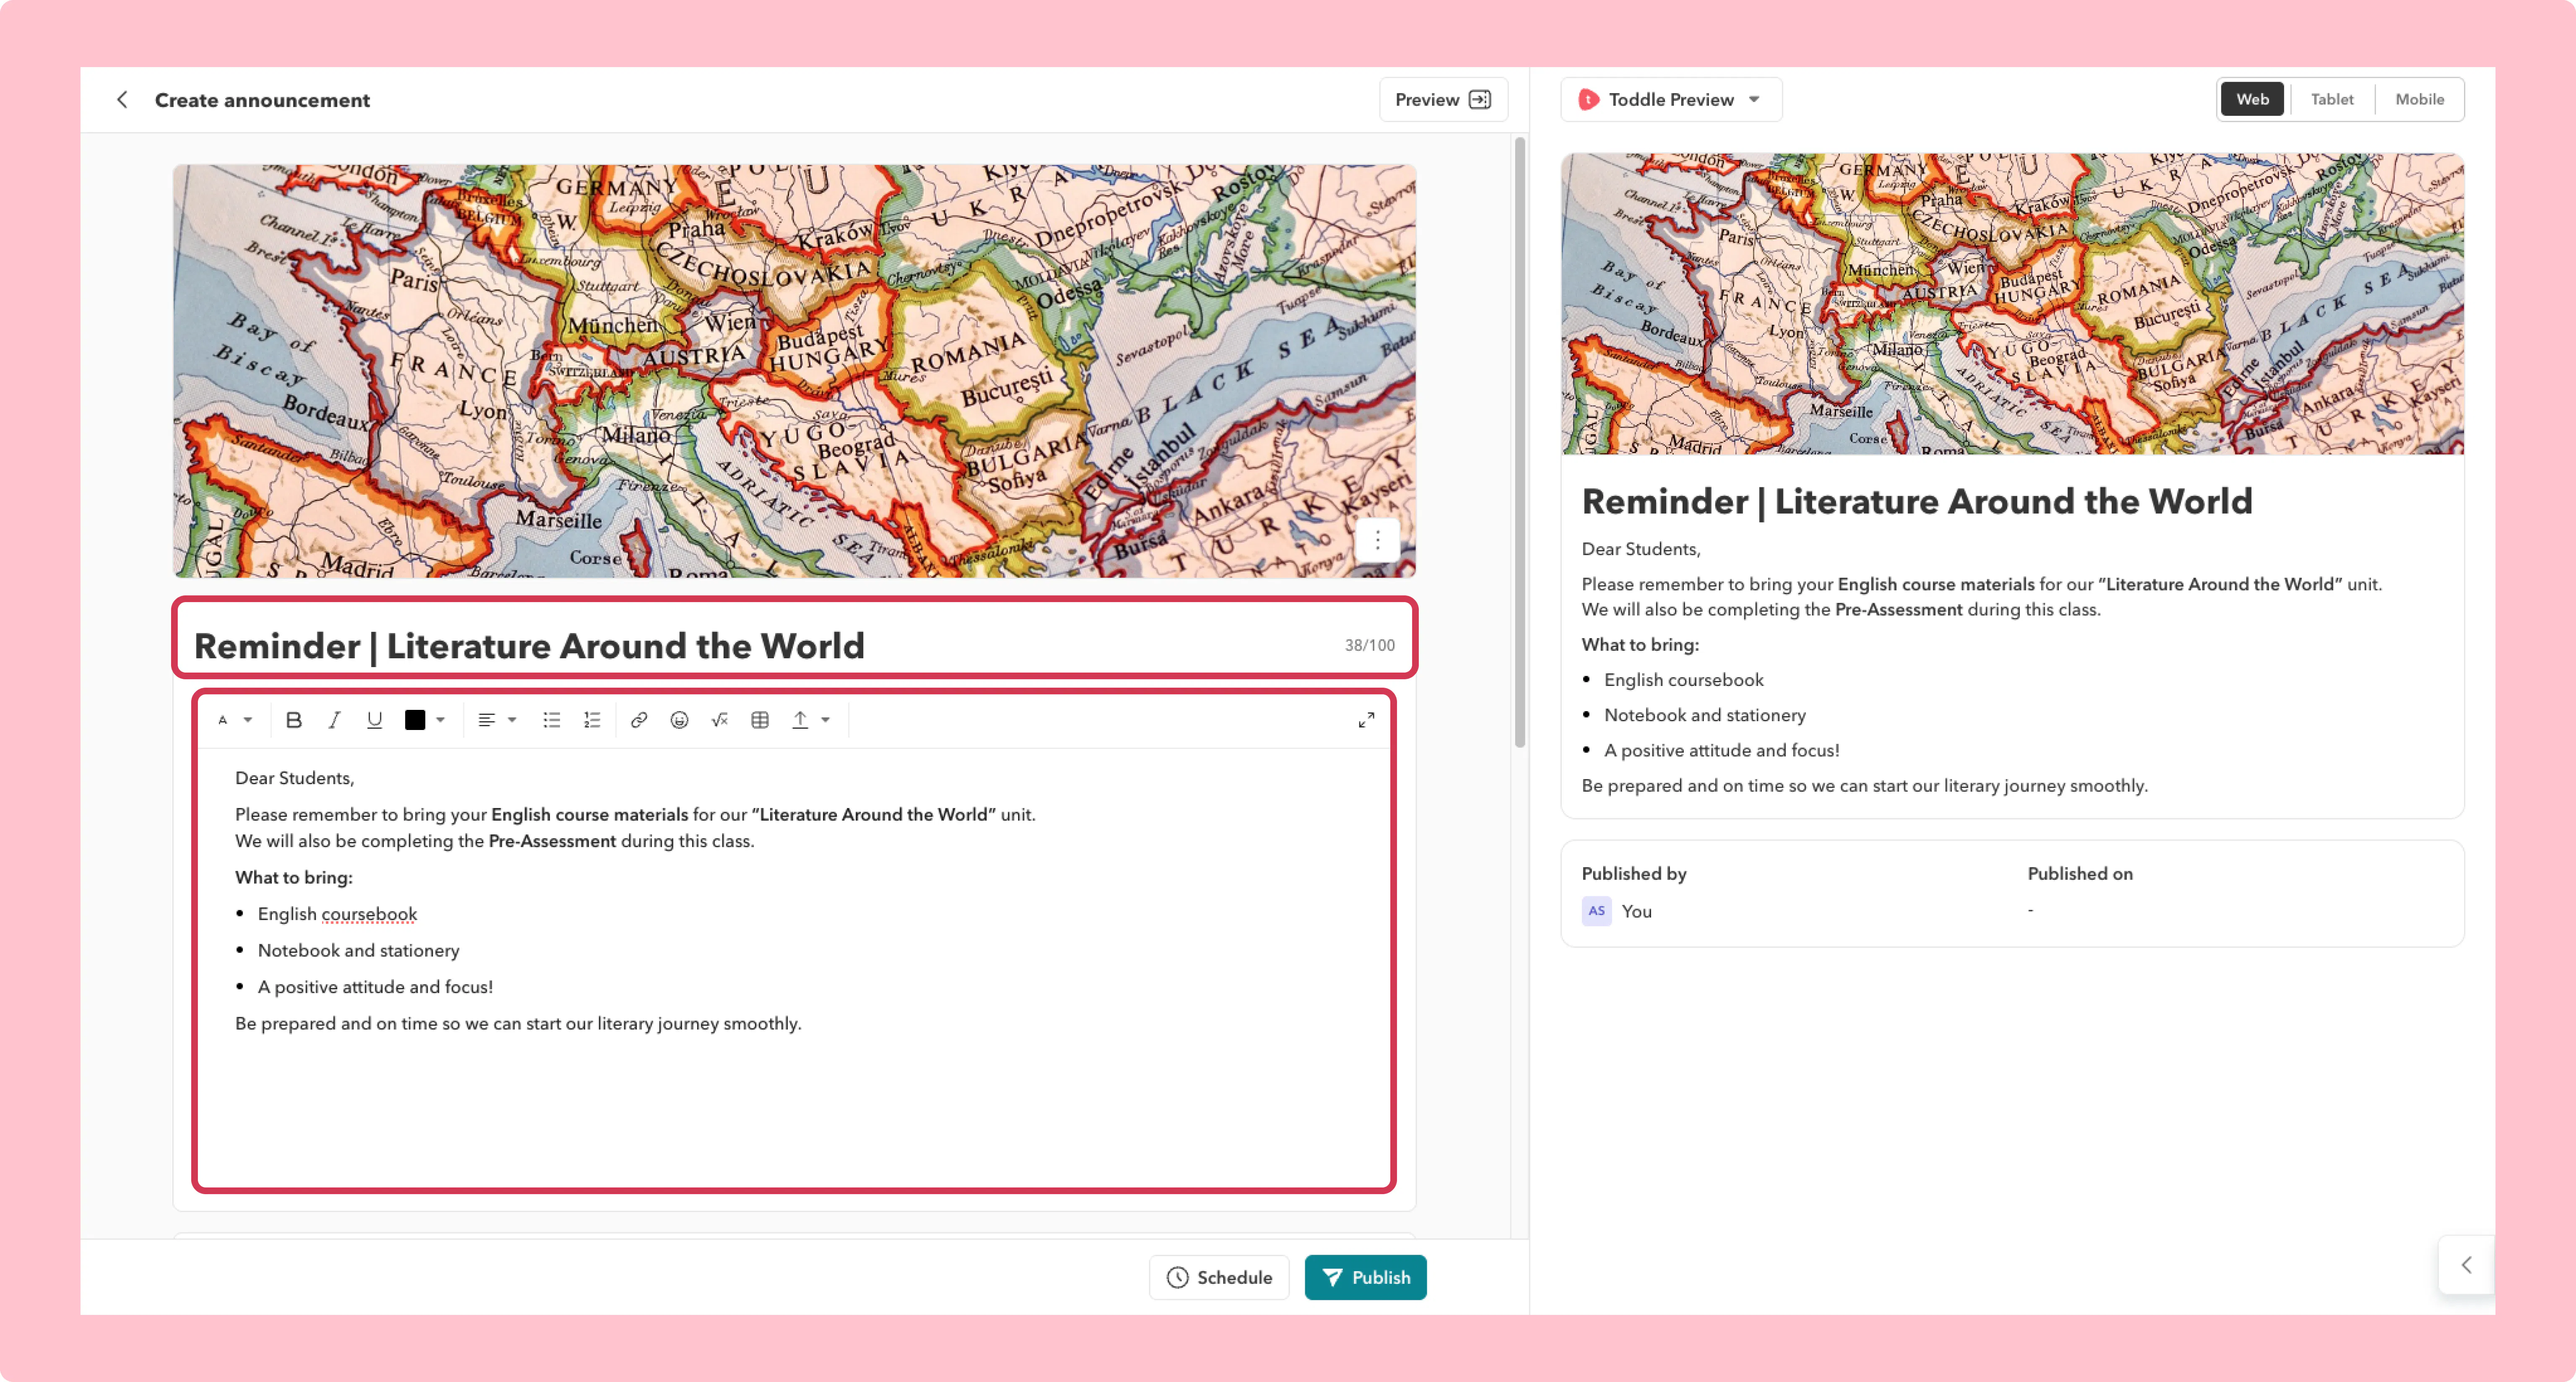Switch the preview to Mobile view
Image resolution: width=2576 pixels, height=1382 pixels.
(x=2419, y=99)
